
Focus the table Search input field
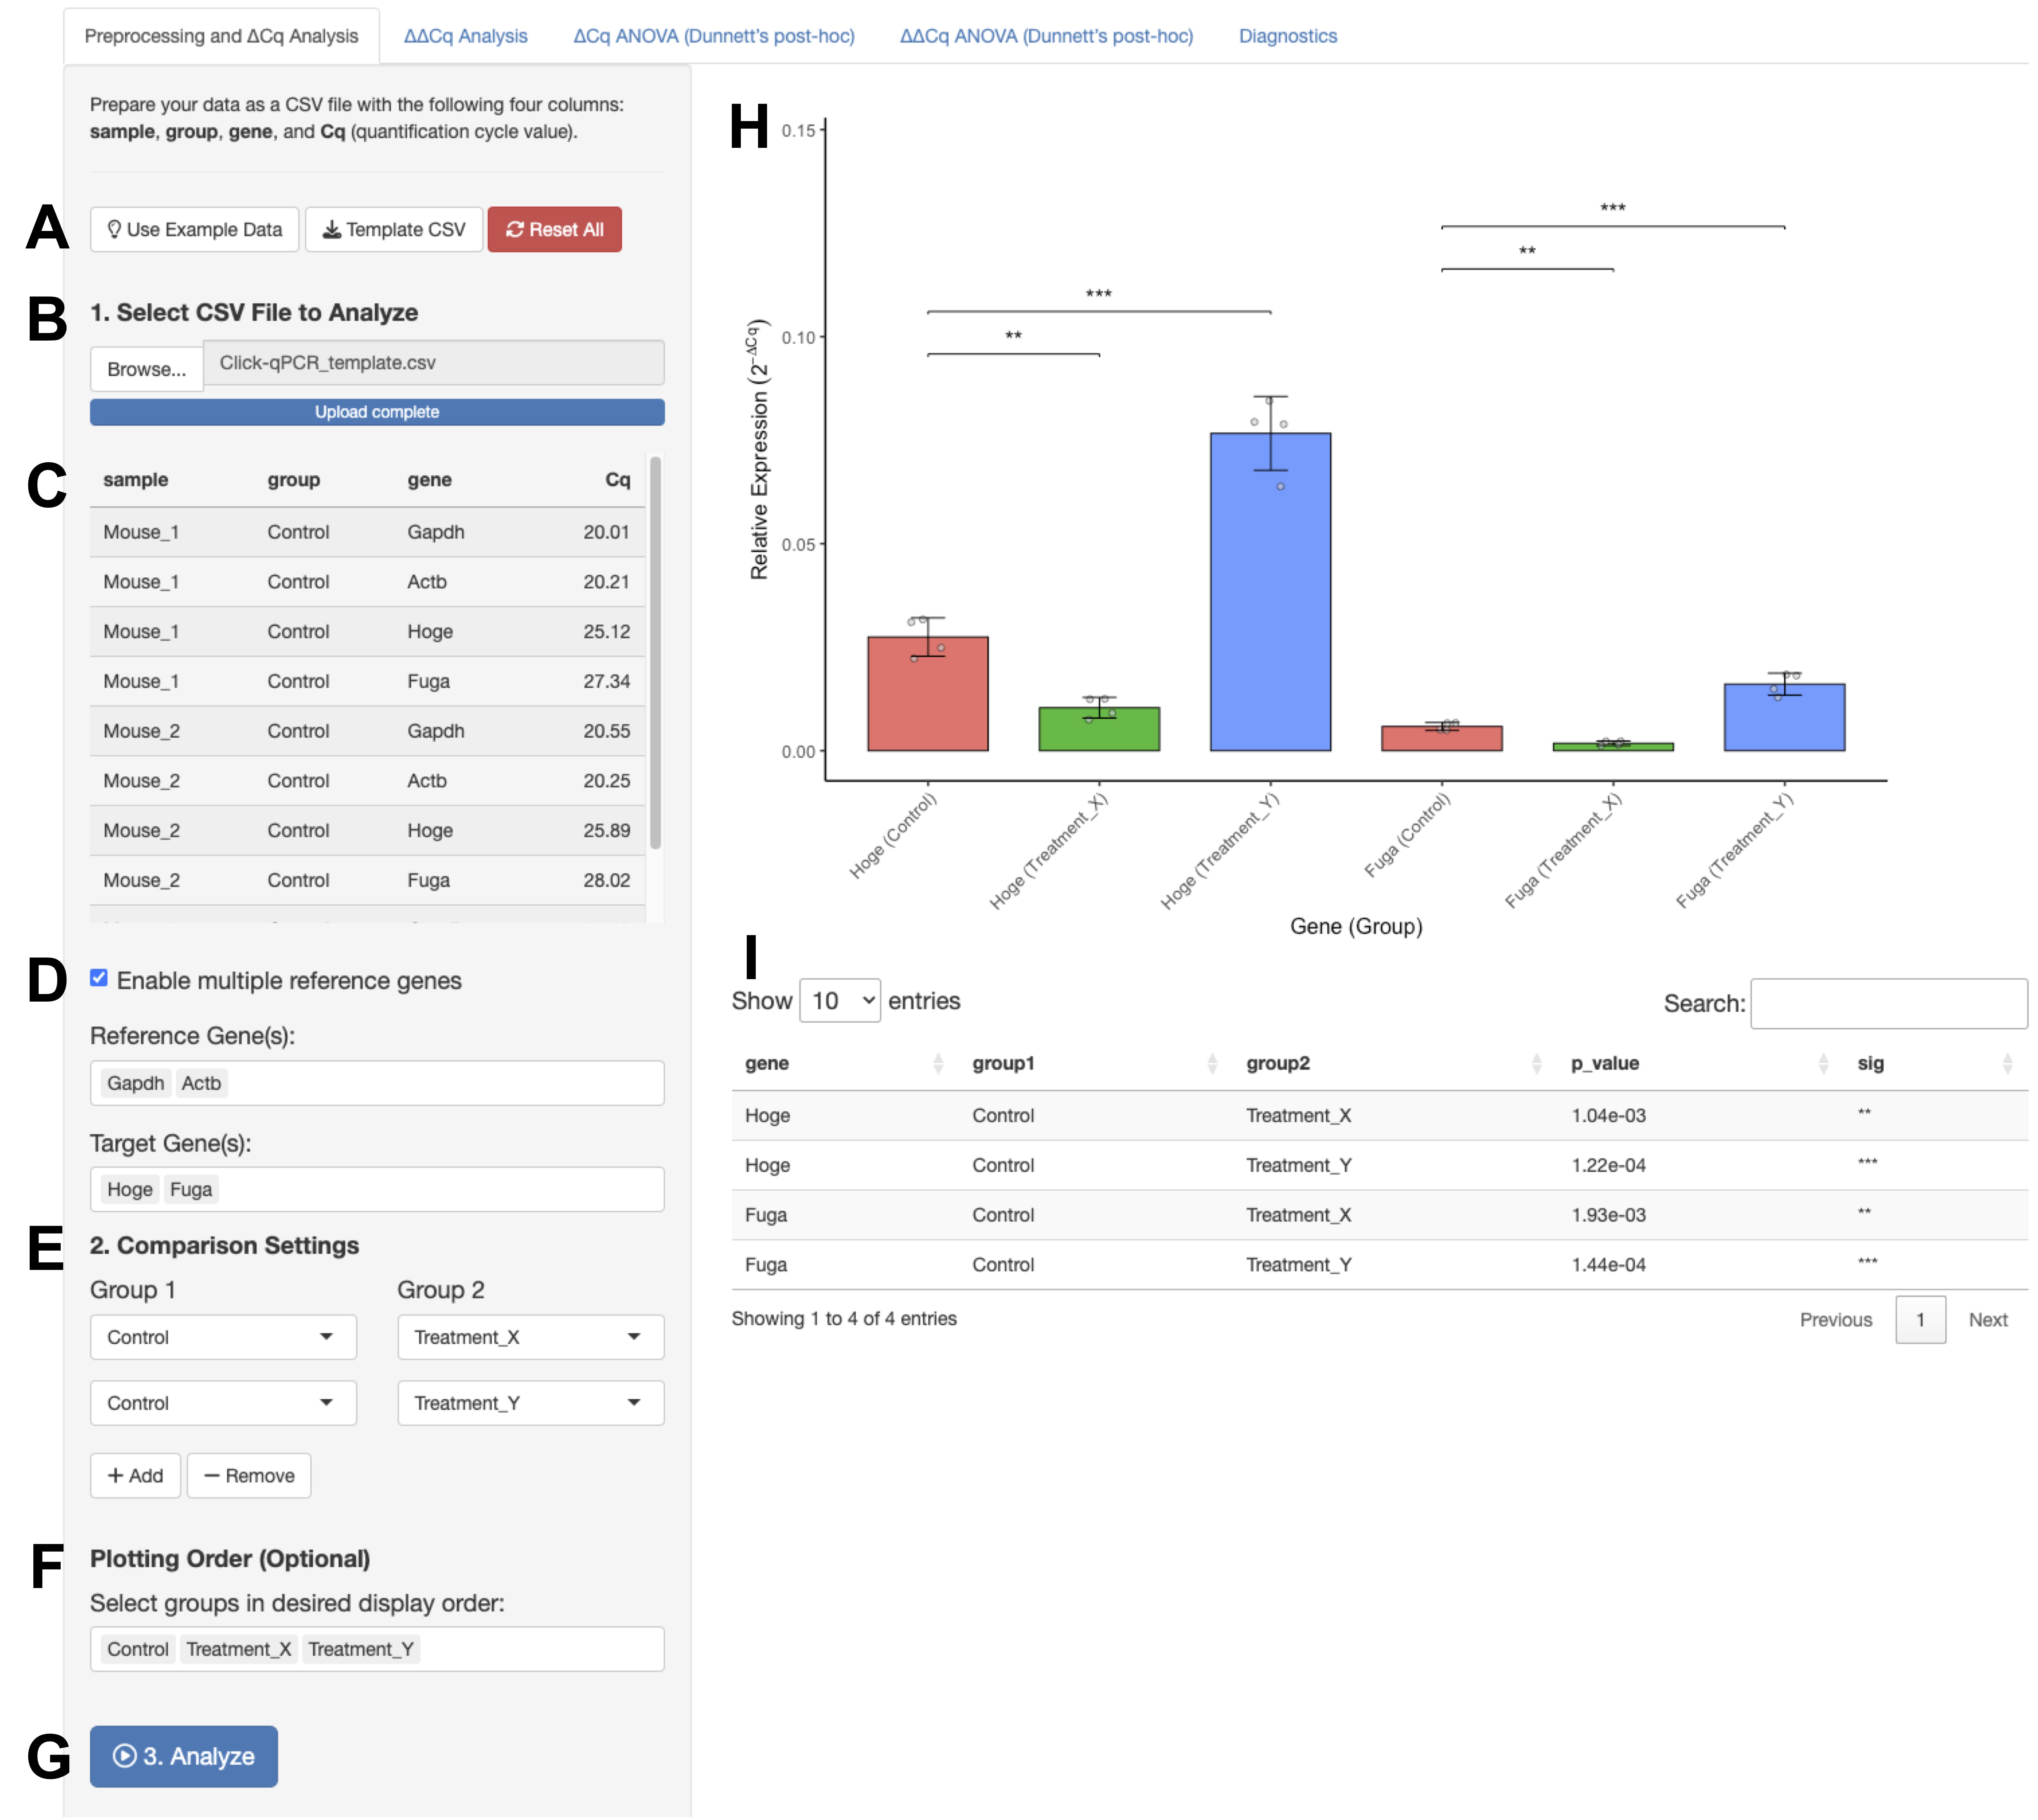(x=1888, y=1004)
